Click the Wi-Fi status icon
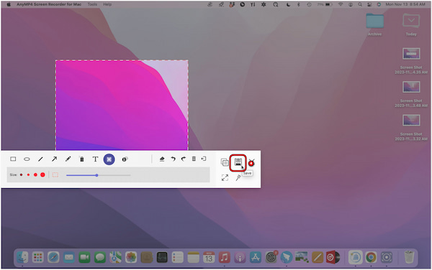Viewport: 432px width, 270px height. (341, 4)
